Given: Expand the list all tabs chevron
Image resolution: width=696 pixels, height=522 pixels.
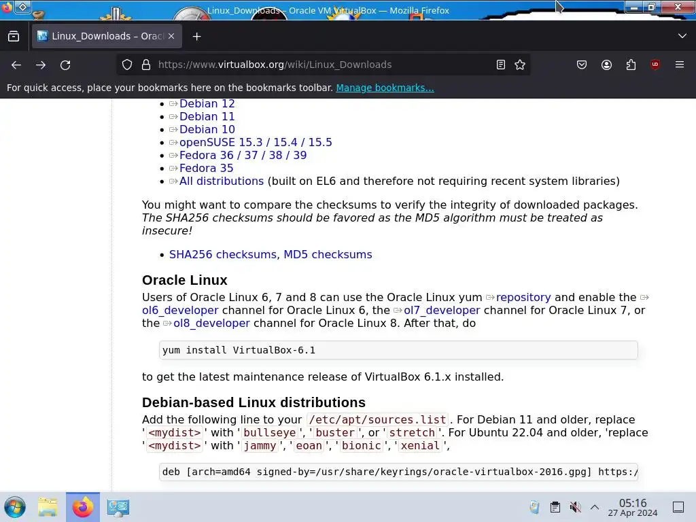Looking at the screenshot, I should click(x=682, y=36).
